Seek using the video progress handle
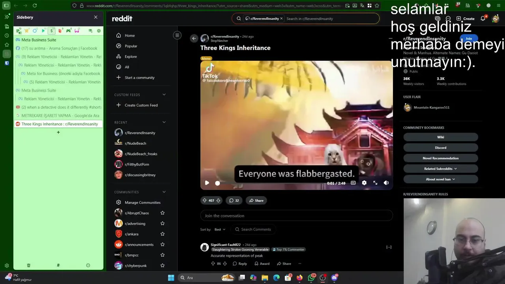Screen dimensions: 505x284 217,183
